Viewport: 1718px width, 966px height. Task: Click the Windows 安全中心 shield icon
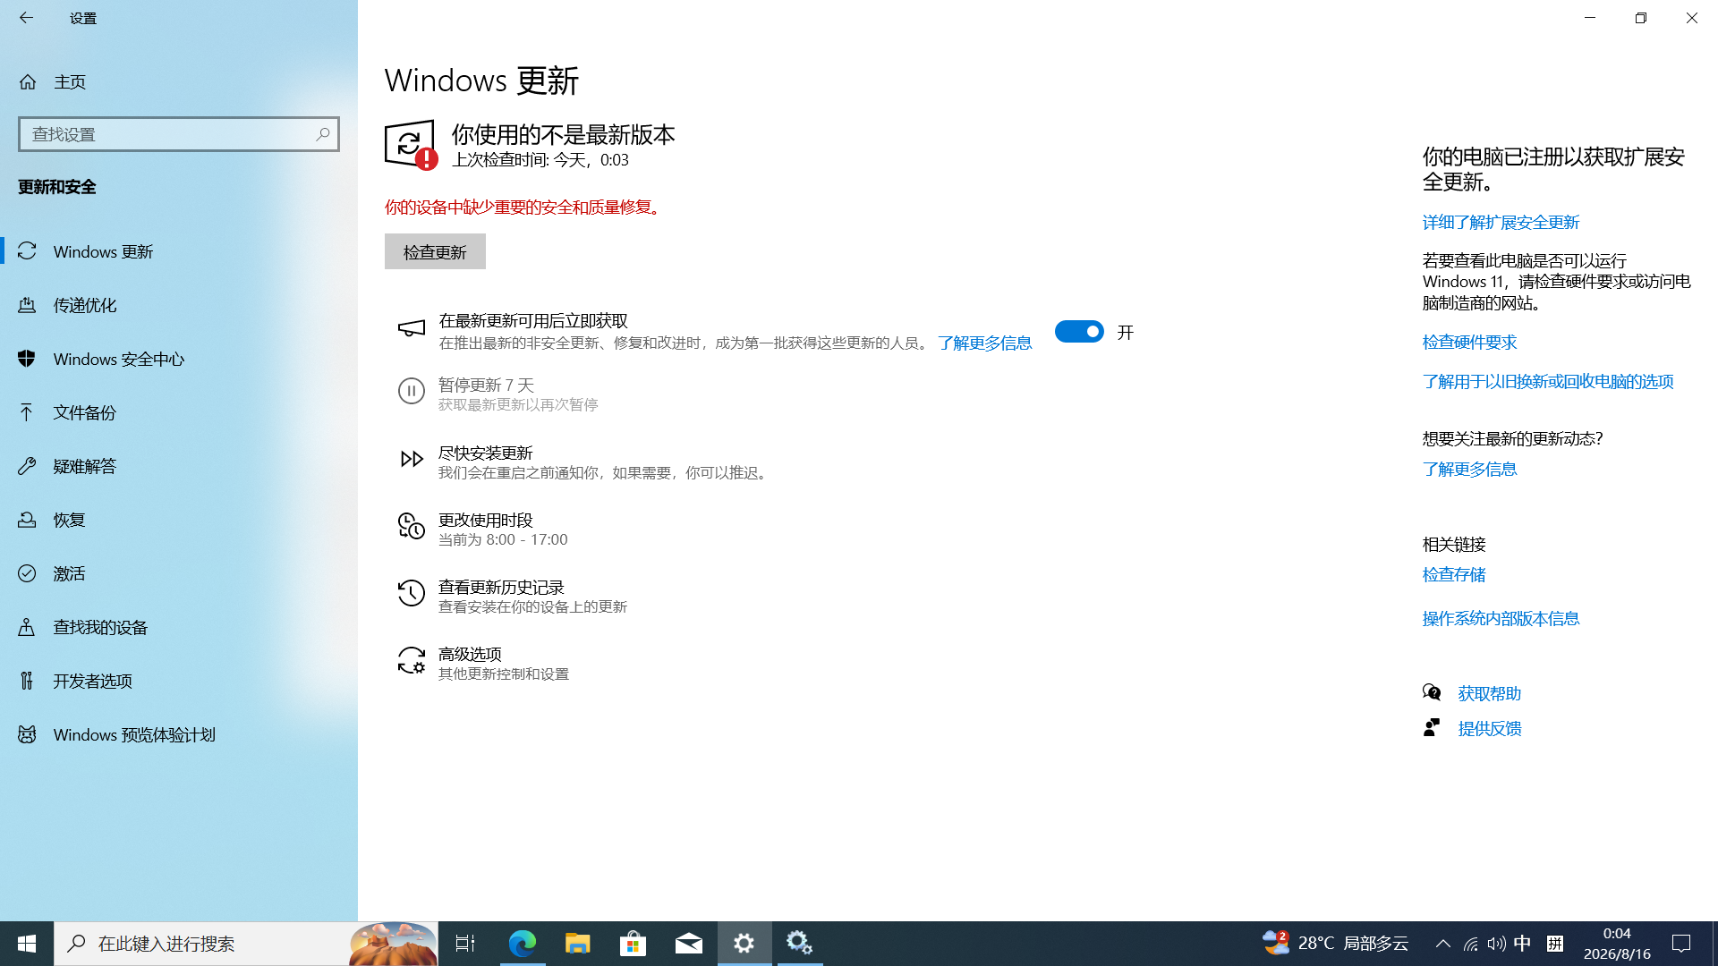27,359
